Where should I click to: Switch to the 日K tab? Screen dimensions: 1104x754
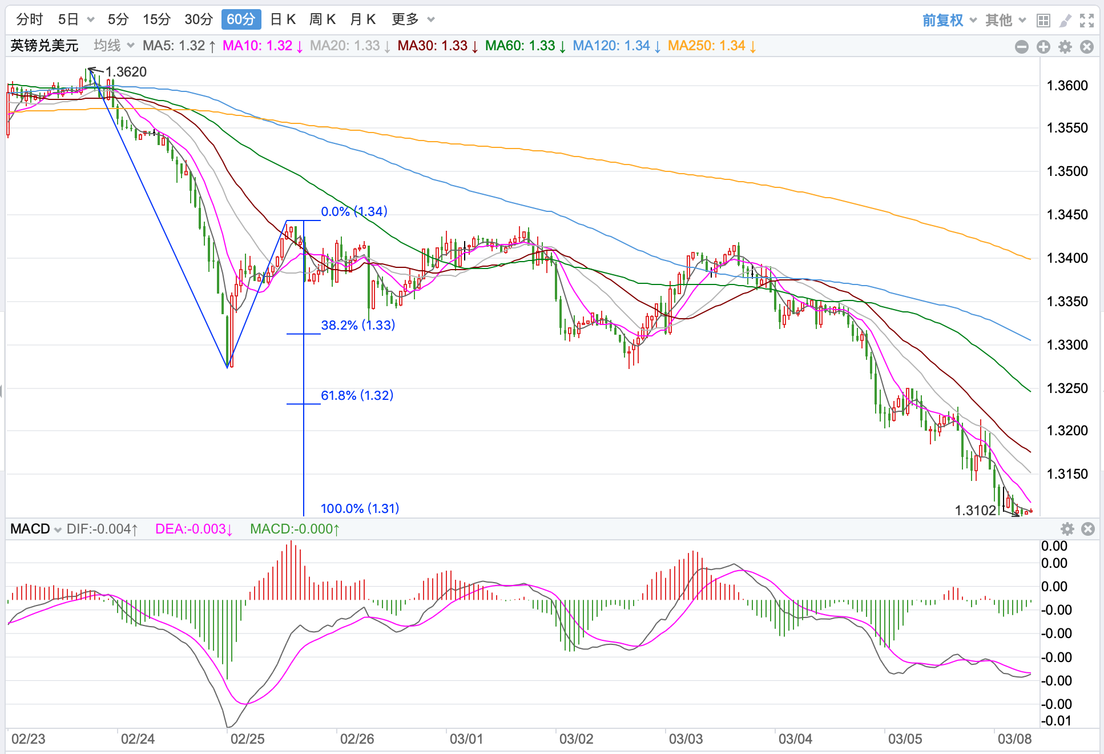pyautogui.click(x=283, y=19)
